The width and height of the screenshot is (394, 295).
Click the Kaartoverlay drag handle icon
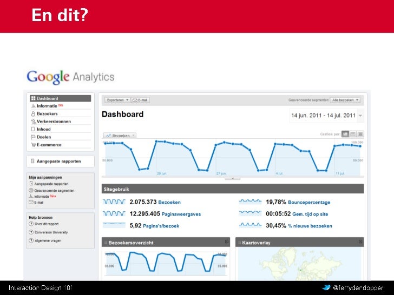239,243
